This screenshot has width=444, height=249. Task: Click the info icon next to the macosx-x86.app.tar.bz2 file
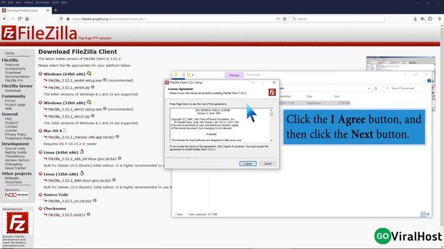click(117, 137)
